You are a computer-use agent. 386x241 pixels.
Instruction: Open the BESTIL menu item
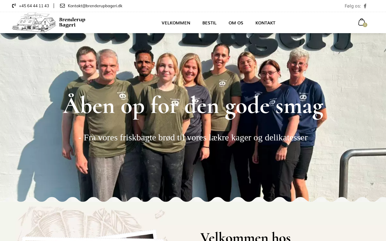tap(209, 23)
